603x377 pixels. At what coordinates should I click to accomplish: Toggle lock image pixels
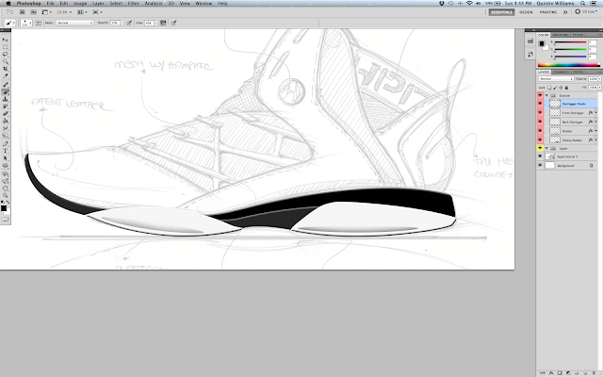click(x=555, y=88)
